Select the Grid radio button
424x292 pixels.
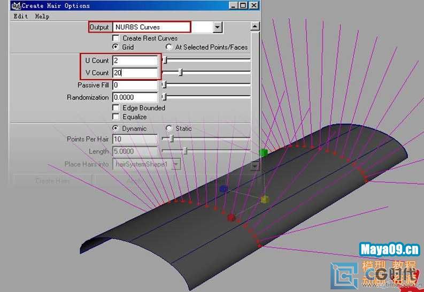click(115, 47)
